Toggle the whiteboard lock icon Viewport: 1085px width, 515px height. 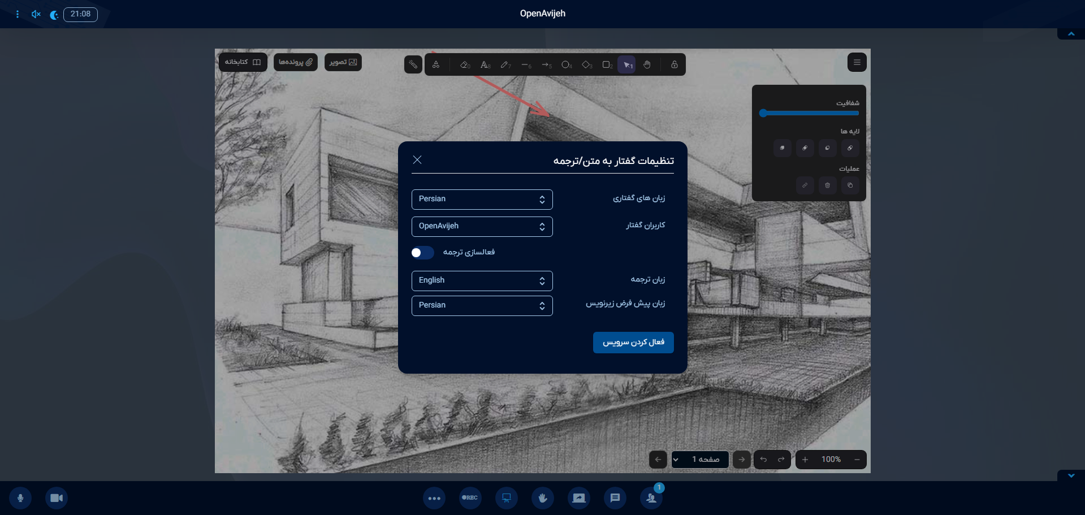point(675,65)
